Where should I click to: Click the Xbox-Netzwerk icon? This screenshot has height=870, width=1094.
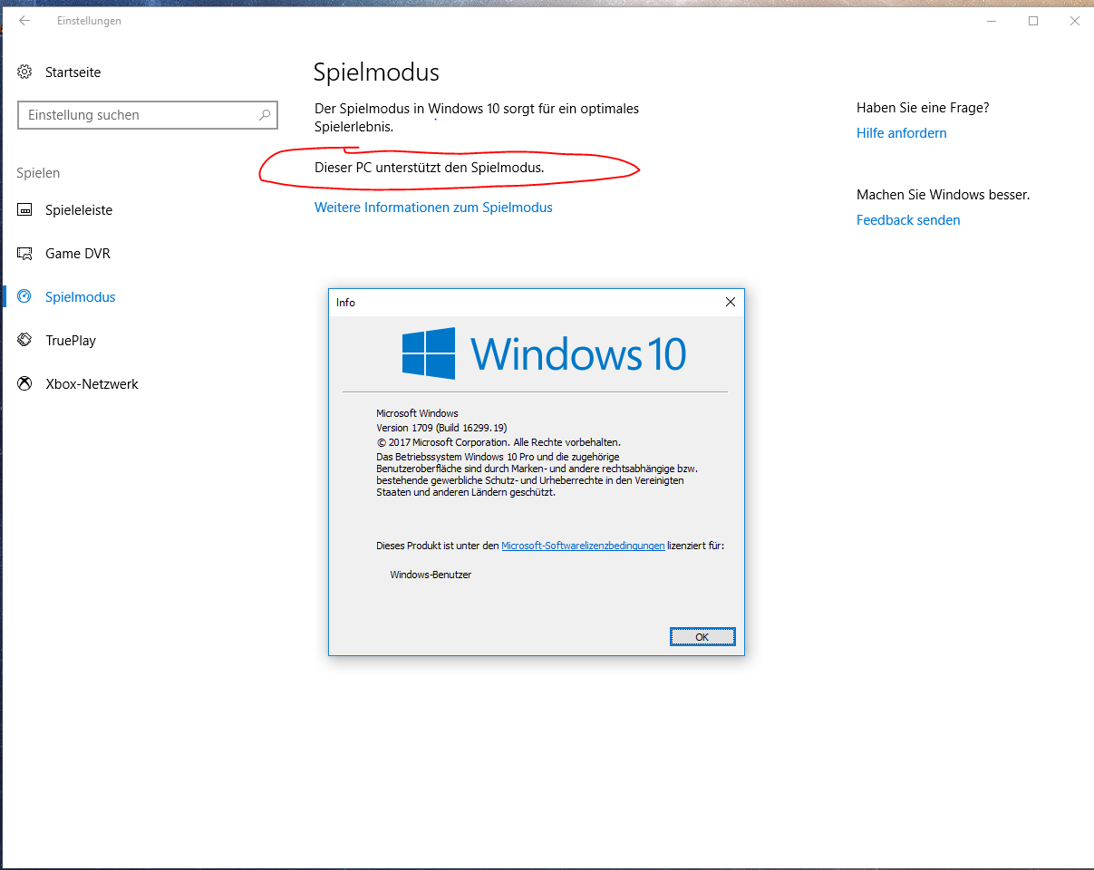click(x=25, y=384)
